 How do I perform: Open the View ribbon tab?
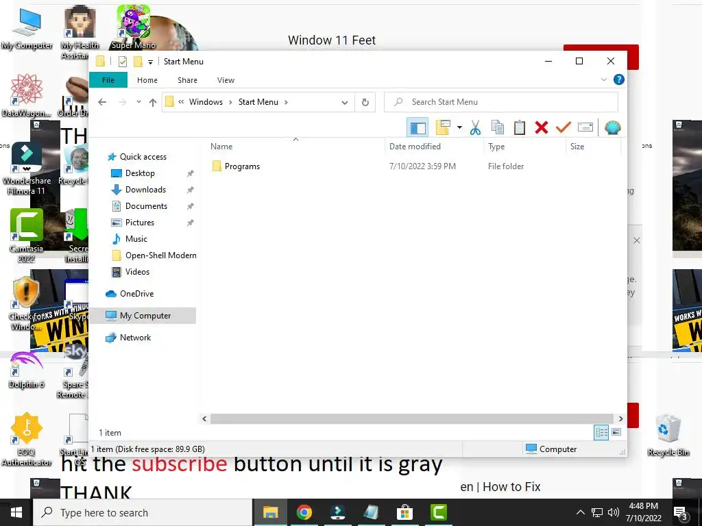[226, 80]
